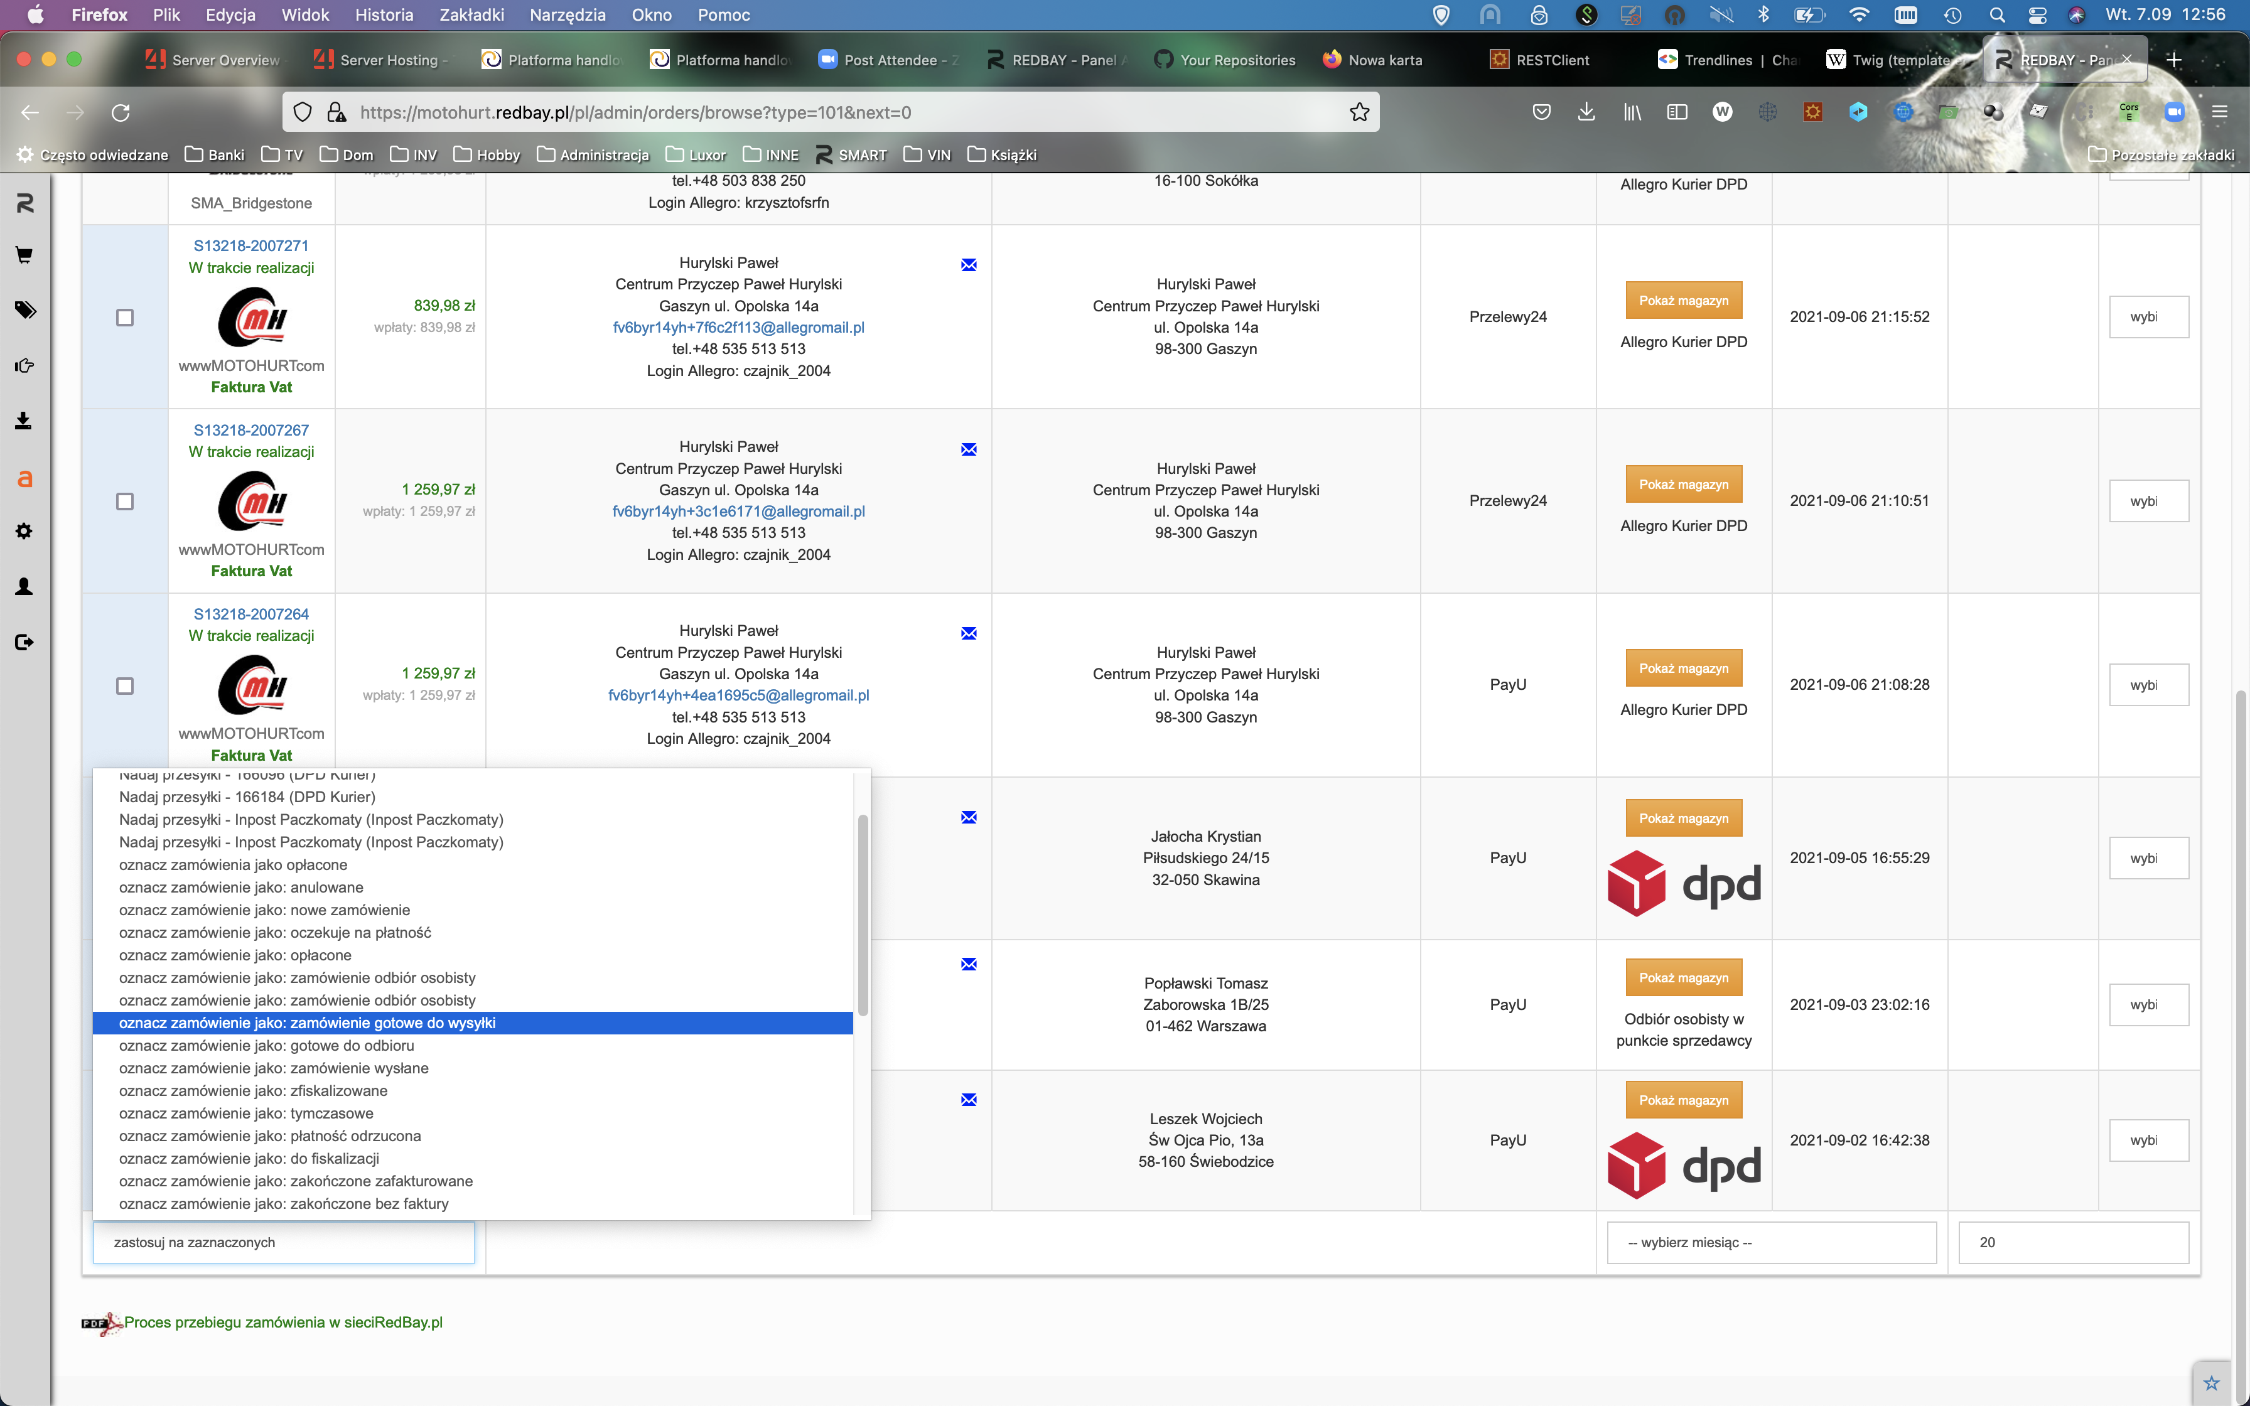This screenshot has height=1406, width=2250.
Task: Check the box for order S13218-2007271
Action: click(124, 317)
